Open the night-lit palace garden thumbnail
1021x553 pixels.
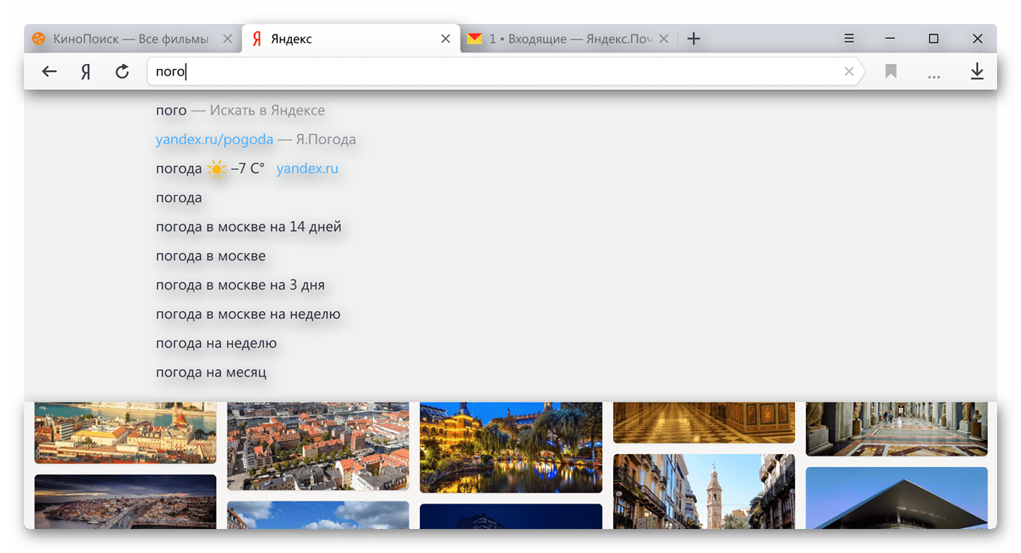pos(510,447)
